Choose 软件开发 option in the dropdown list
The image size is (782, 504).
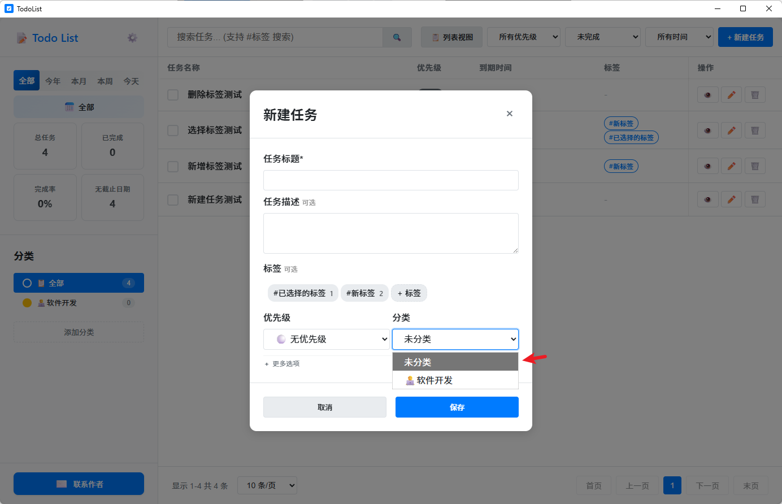coord(455,380)
